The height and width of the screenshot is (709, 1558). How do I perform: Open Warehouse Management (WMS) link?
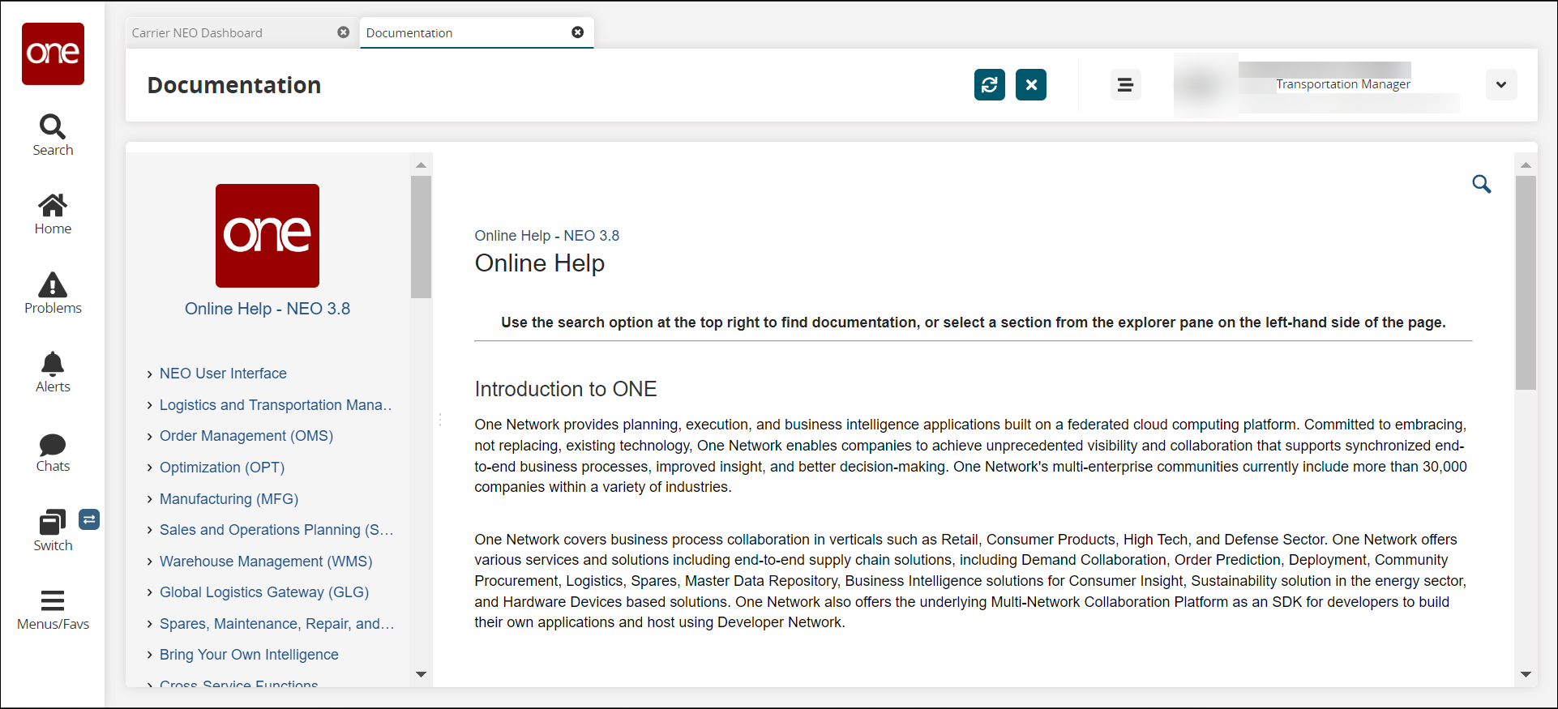tap(266, 562)
